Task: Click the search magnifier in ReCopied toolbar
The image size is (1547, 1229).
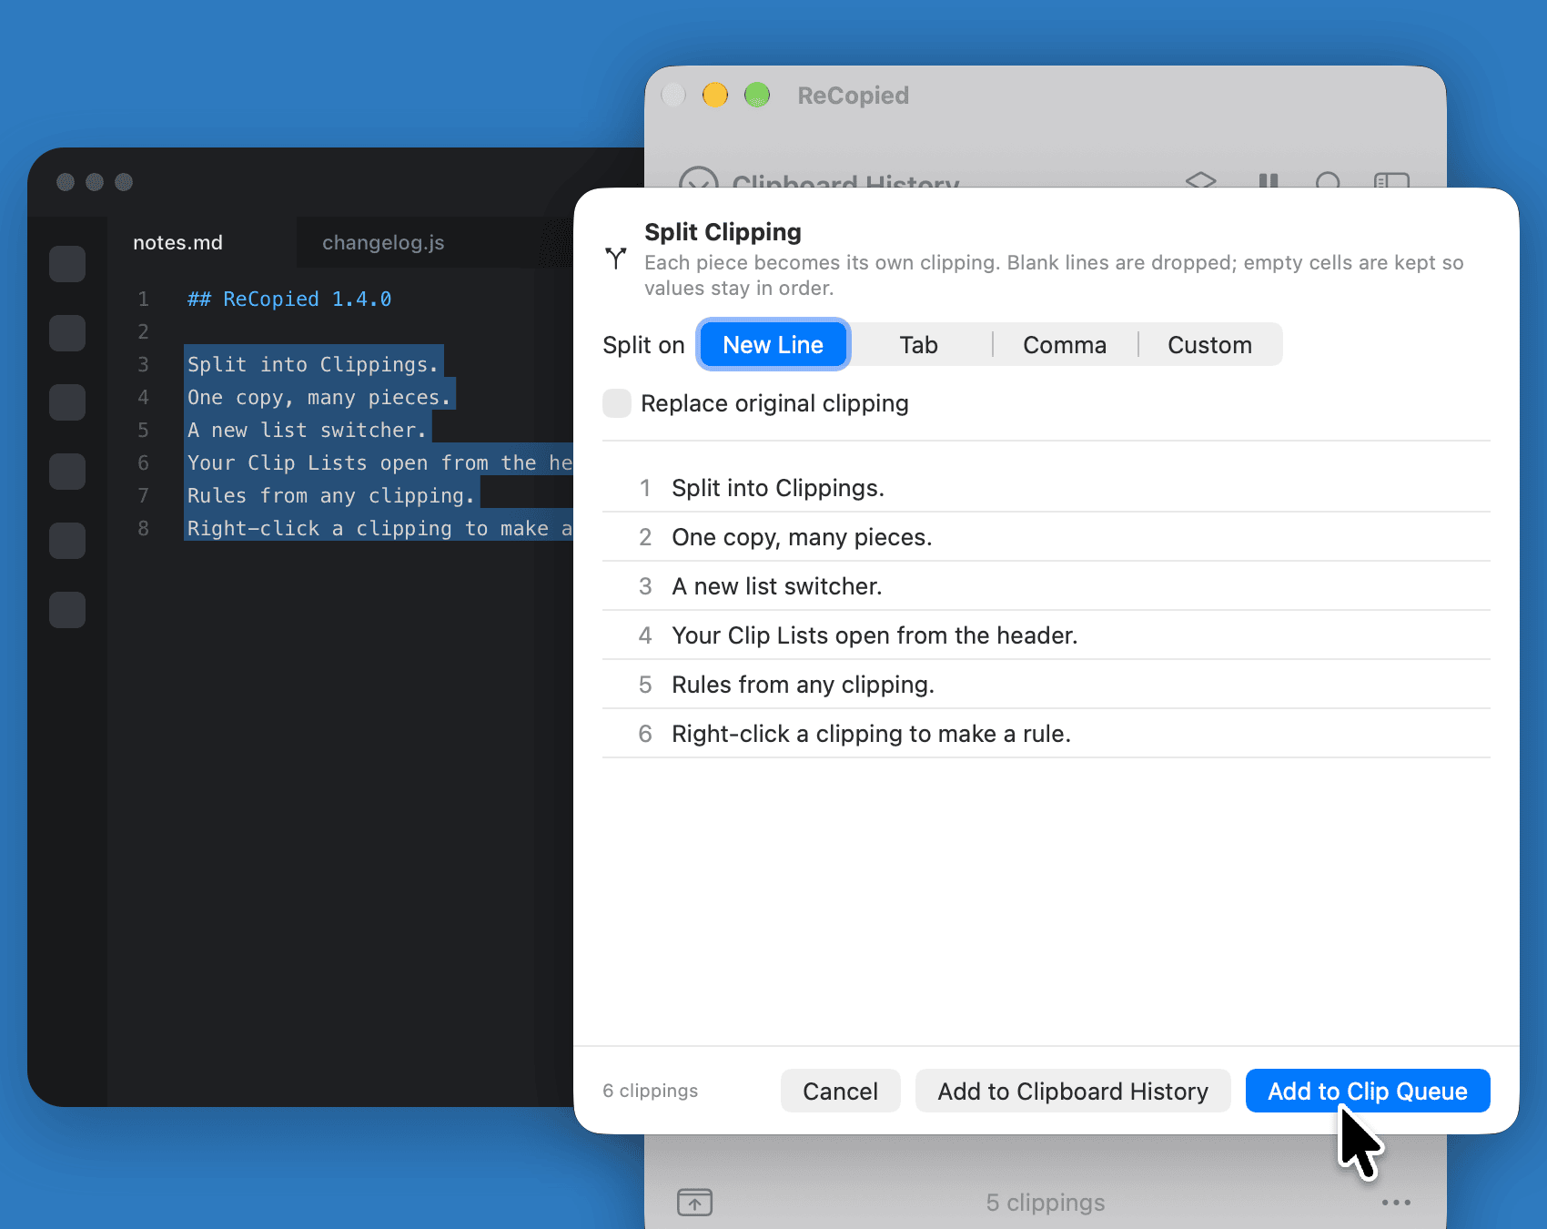Action: (x=1329, y=180)
